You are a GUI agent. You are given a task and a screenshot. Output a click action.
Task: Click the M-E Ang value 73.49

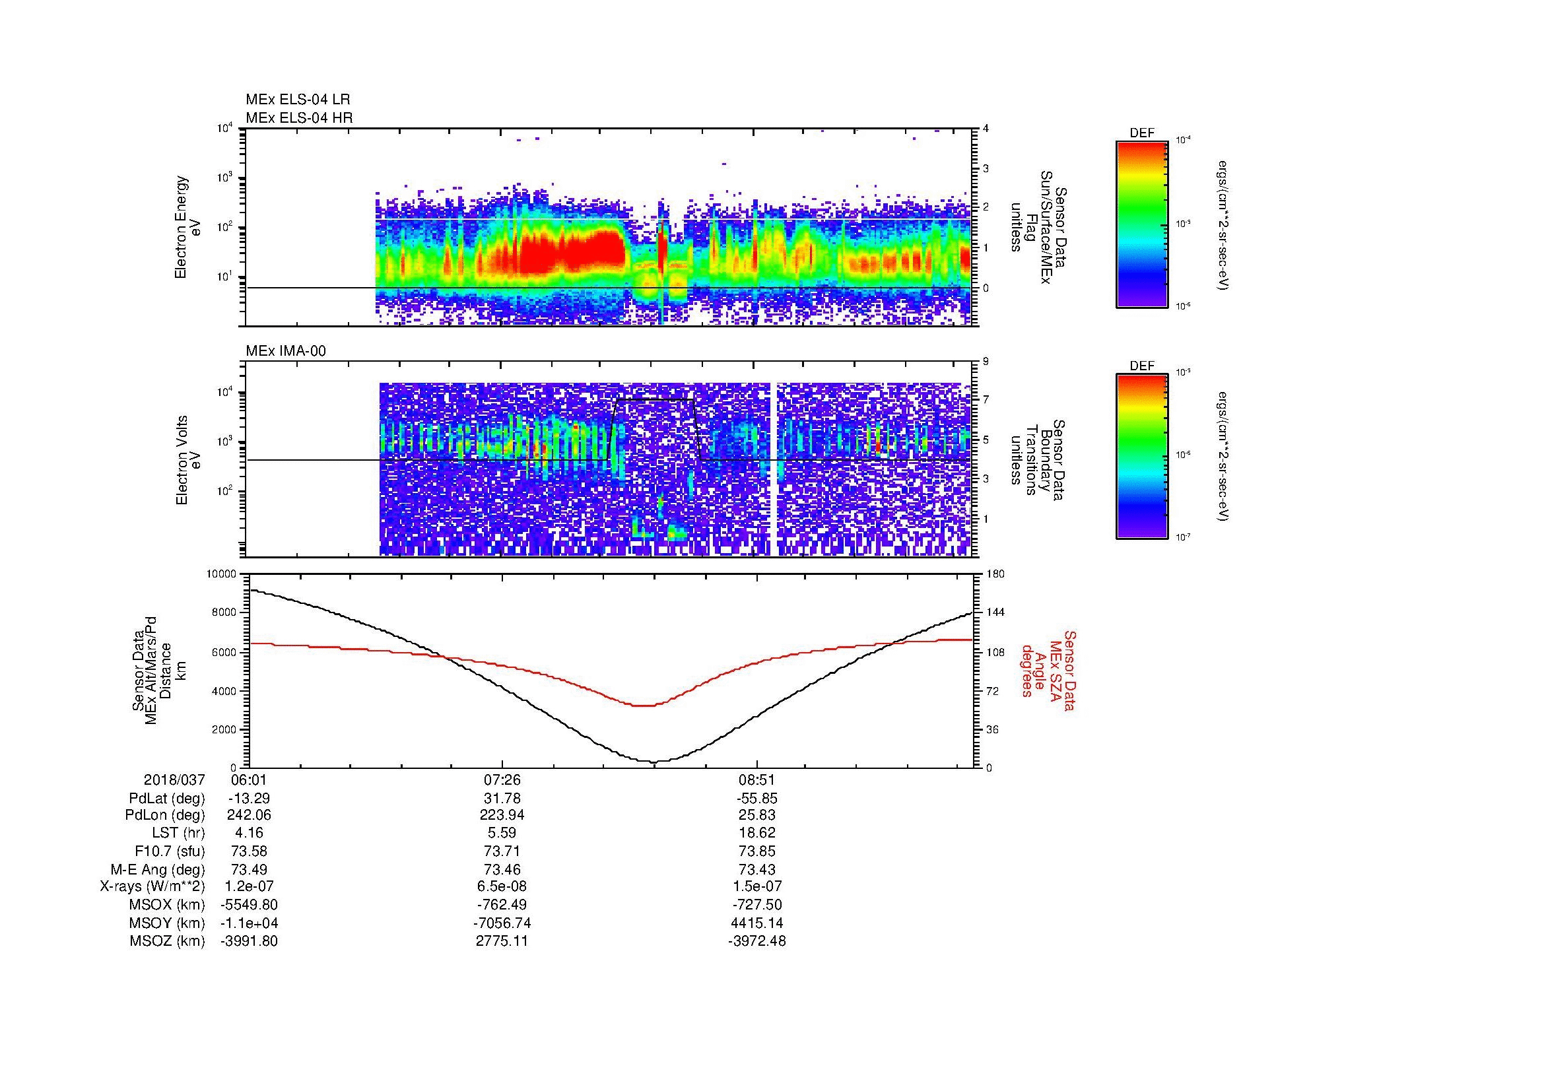[249, 870]
